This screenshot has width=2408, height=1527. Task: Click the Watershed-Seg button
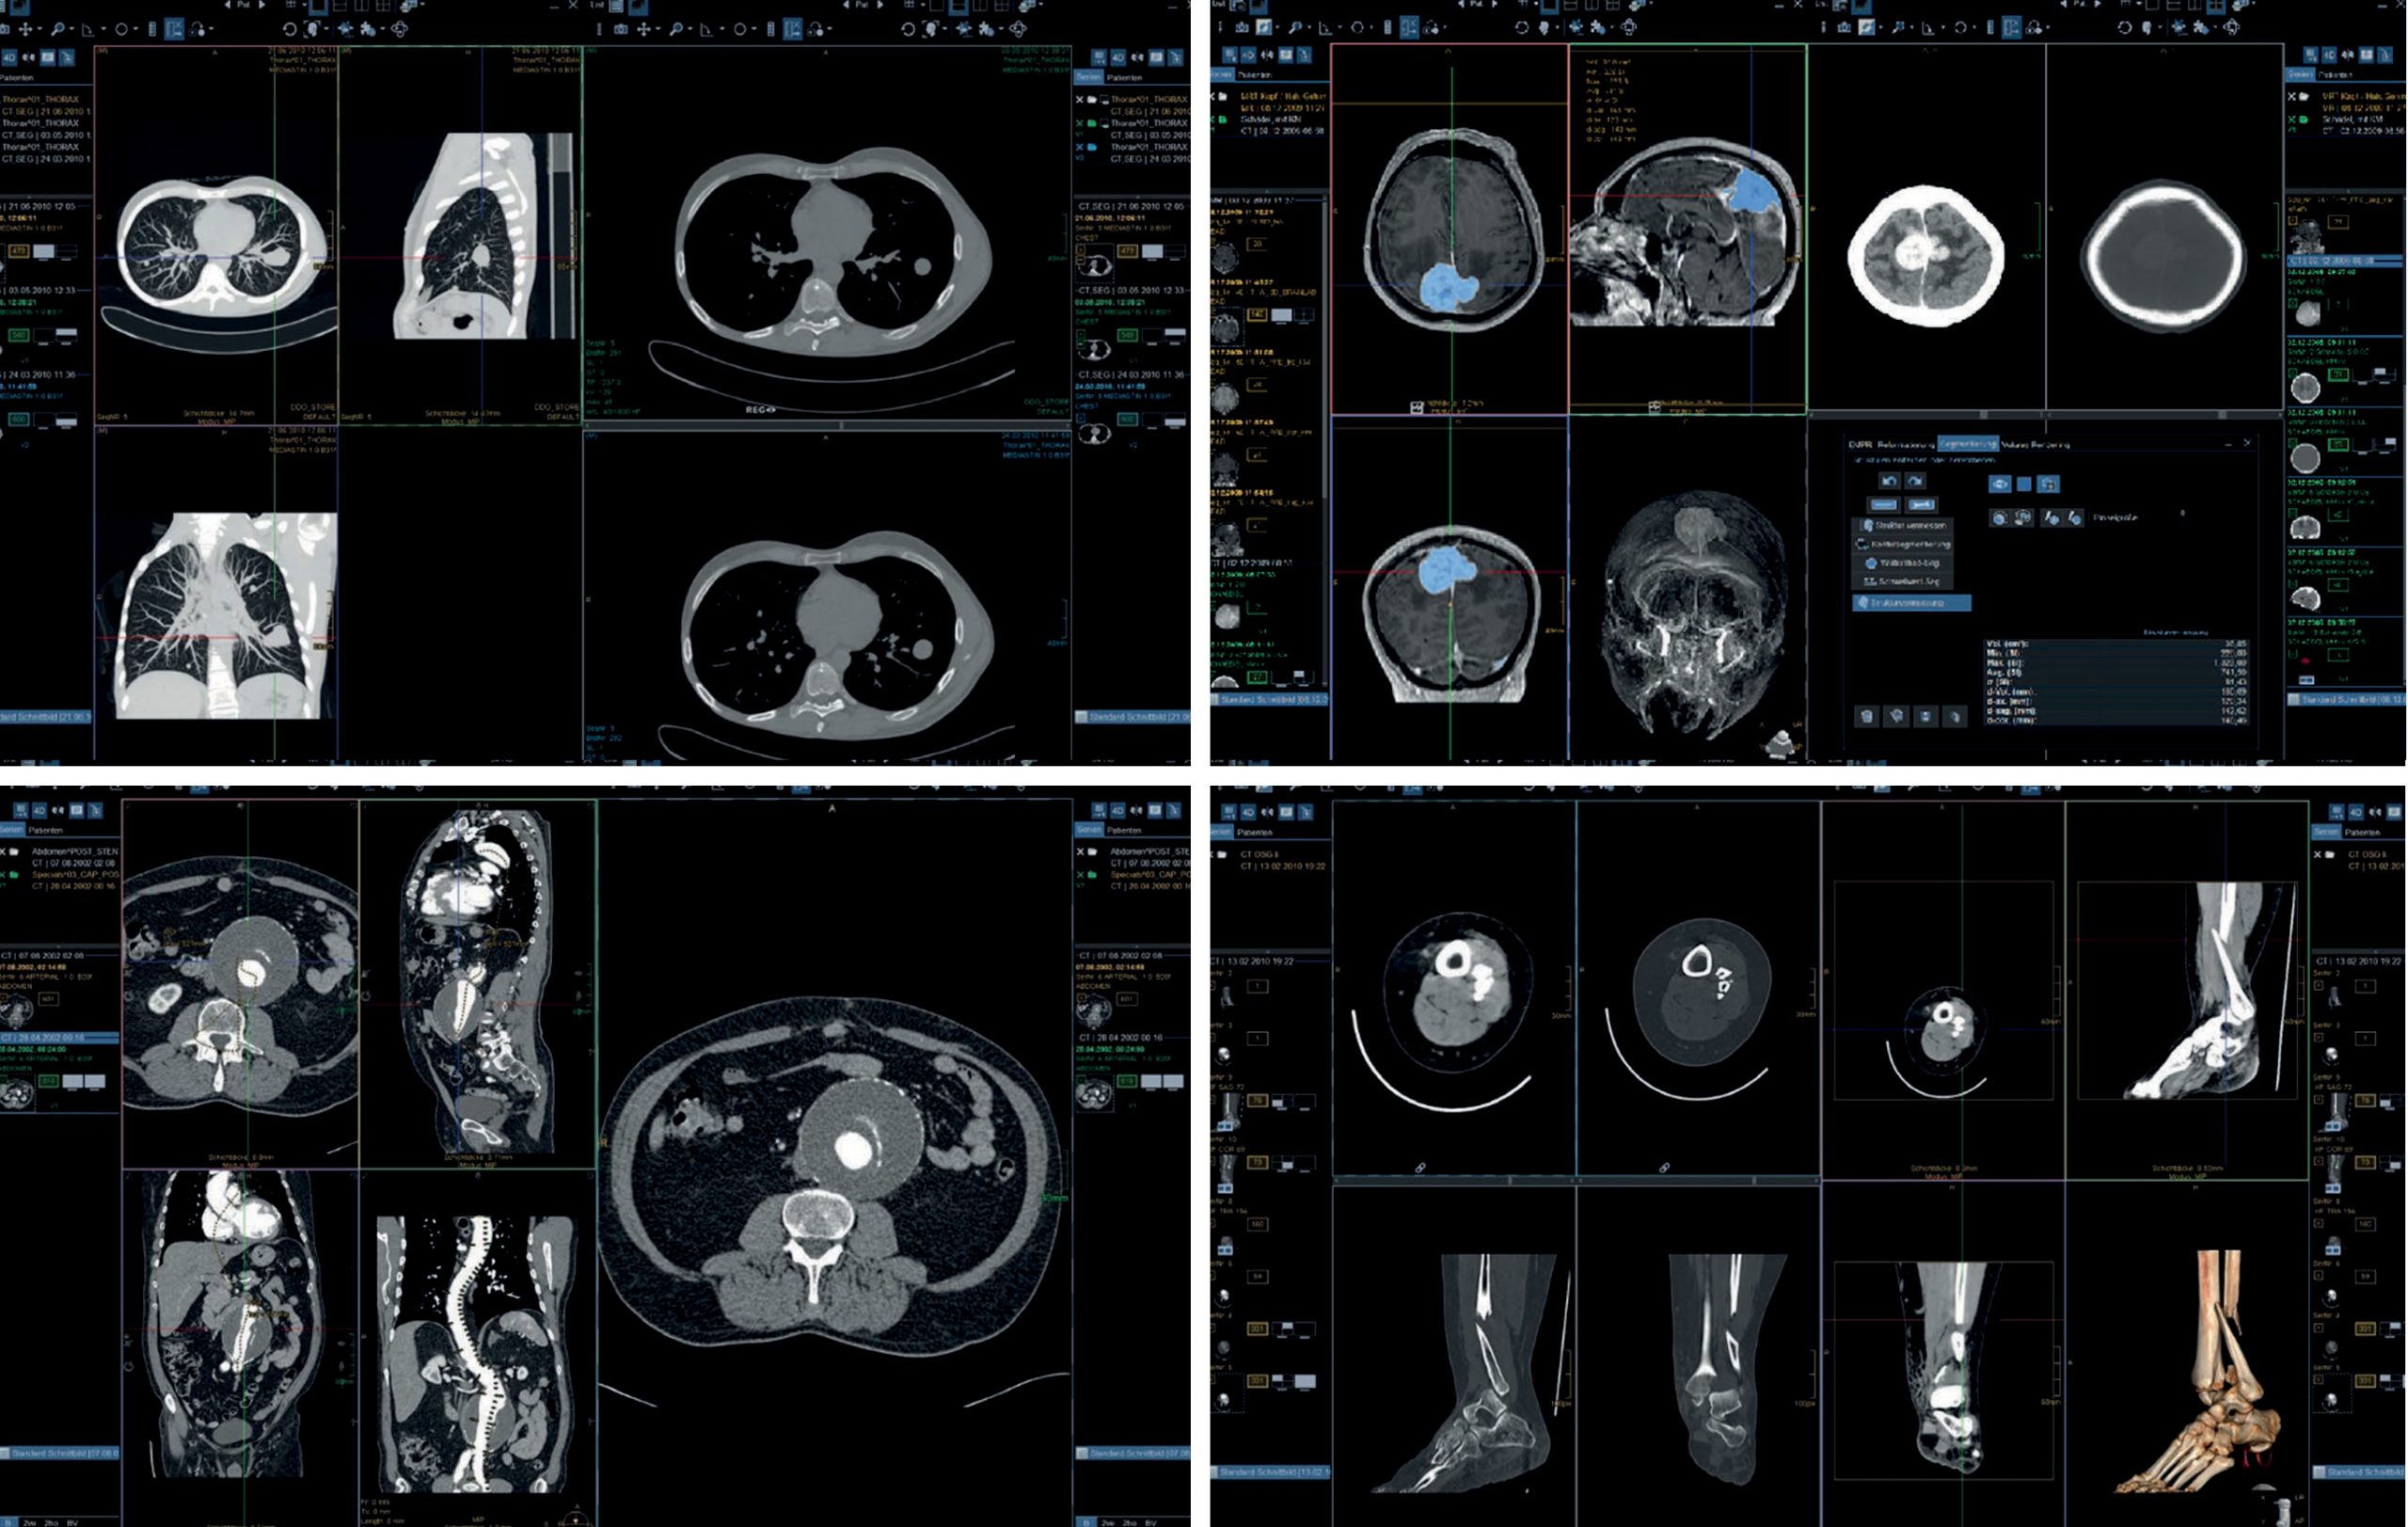pyautogui.click(x=1903, y=564)
